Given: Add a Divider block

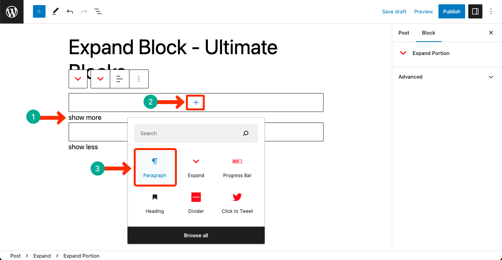Looking at the screenshot, I should (196, 203).
